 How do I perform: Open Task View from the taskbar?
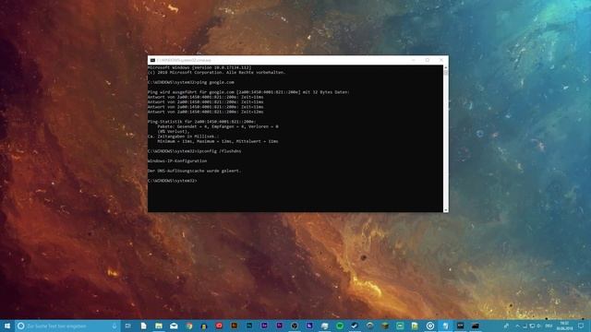coord(128,326)
